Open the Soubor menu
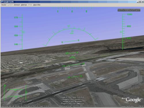Screen dimensions: 144x108 click(4, 5)
